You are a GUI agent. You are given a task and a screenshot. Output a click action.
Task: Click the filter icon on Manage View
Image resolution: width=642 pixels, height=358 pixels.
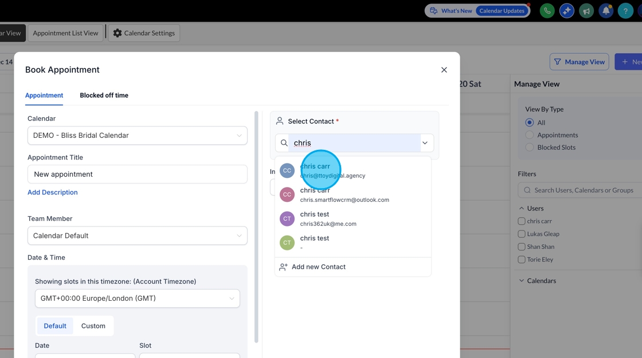click(x=557, y=62)
